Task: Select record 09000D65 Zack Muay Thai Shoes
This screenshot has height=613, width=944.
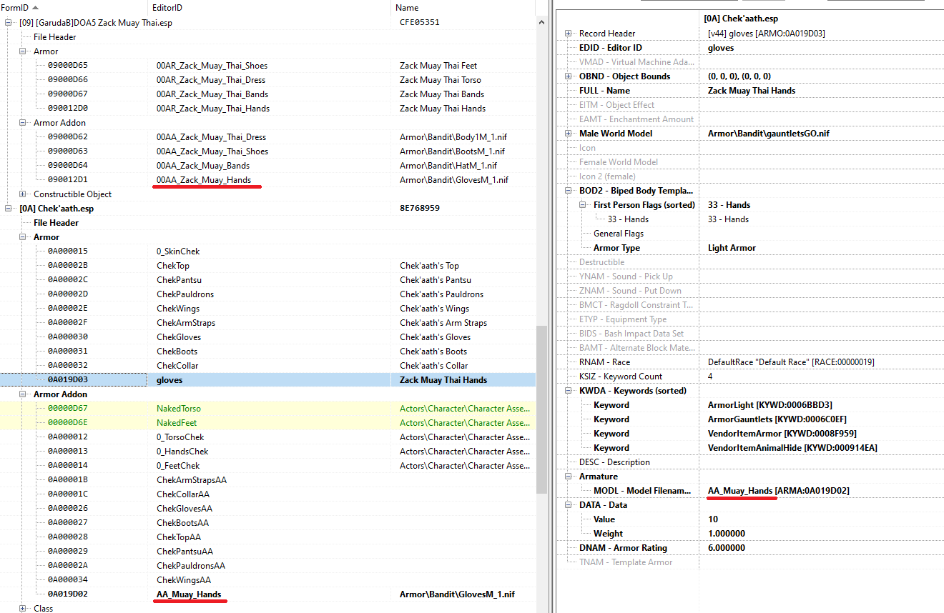Action: [x=267, y=66]
